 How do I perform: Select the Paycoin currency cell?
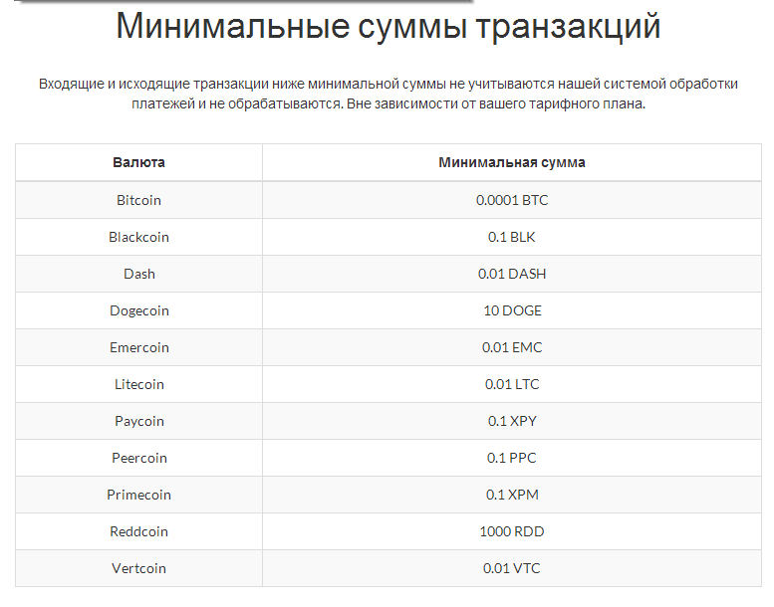click(x=138, y=421)
